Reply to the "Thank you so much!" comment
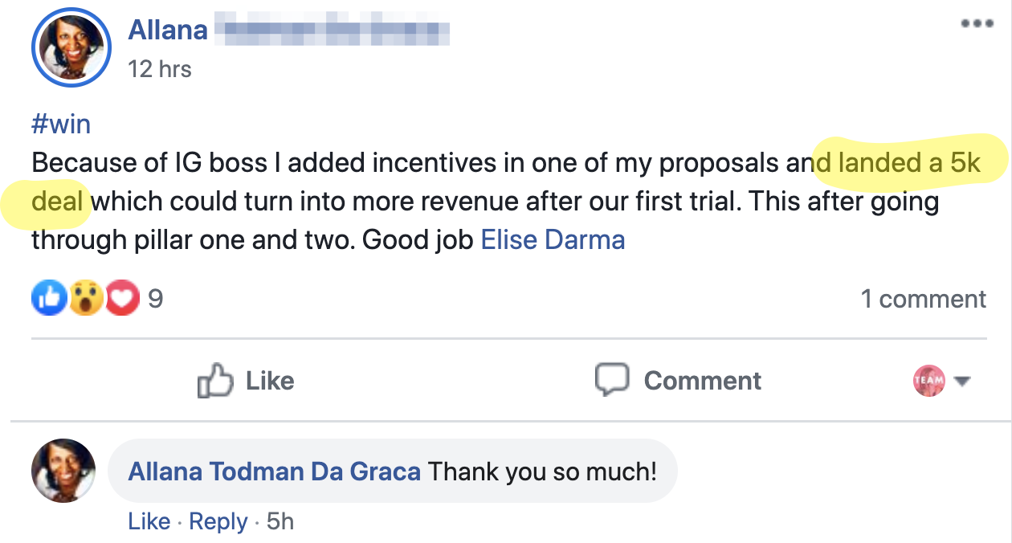Screen dimensions: 1012x543 point(218,521)
